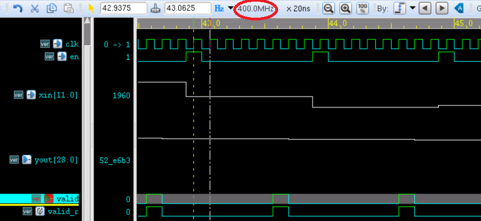The height and width of the screenshot is (221, 481).
Task: Click the 44.0 mark on time ruler
Action: [337, 23]
